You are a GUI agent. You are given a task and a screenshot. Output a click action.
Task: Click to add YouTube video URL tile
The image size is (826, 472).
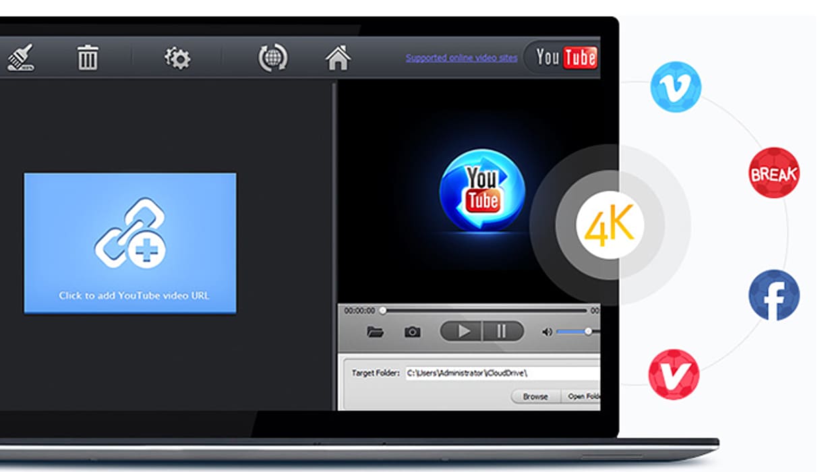[x=130, y=243]
